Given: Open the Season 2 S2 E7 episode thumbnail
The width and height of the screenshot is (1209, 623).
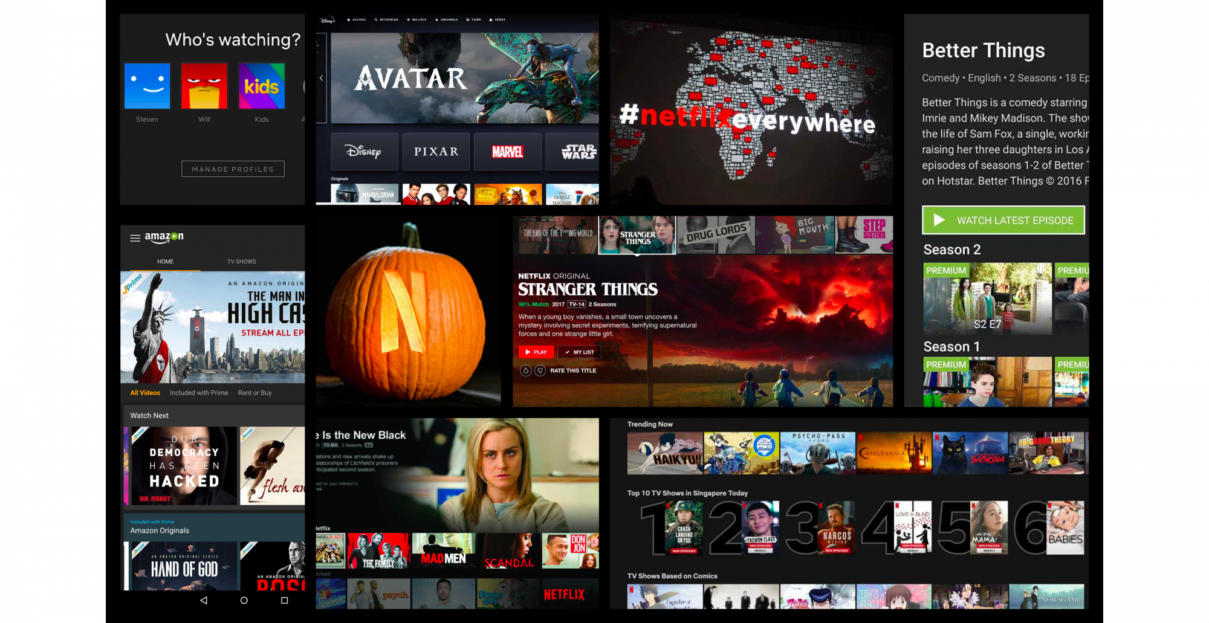Looking at the screenshot, I should [987, 299].
